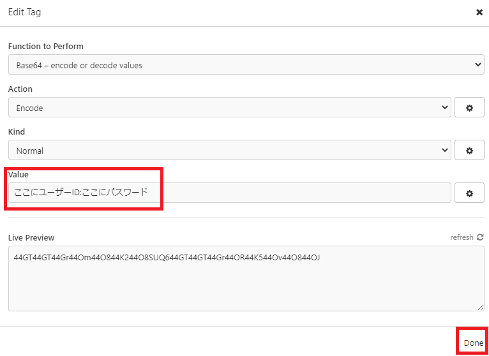Click the Done button
Image resolution: width=489 pixels, height=356 pixels.
tap(474, 343)
